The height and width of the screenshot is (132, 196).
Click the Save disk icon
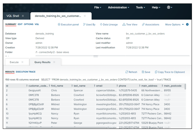[x=143, y=72]
